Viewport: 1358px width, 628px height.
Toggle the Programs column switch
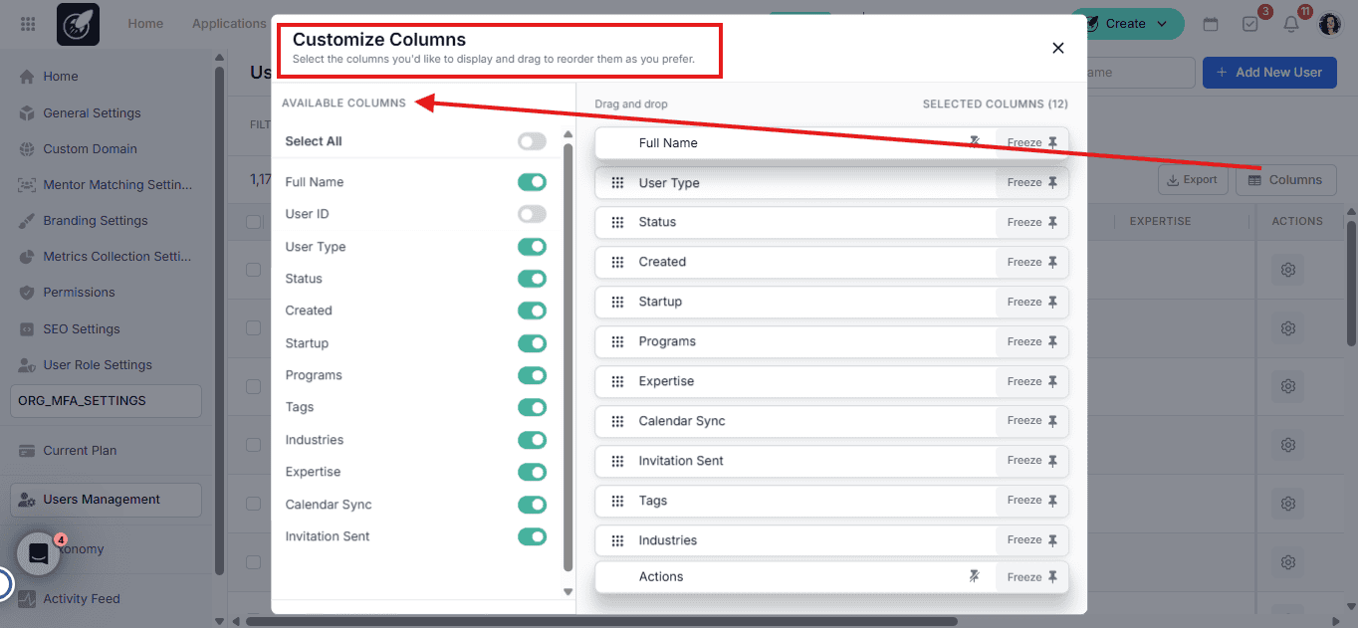[x=532, y=375]
